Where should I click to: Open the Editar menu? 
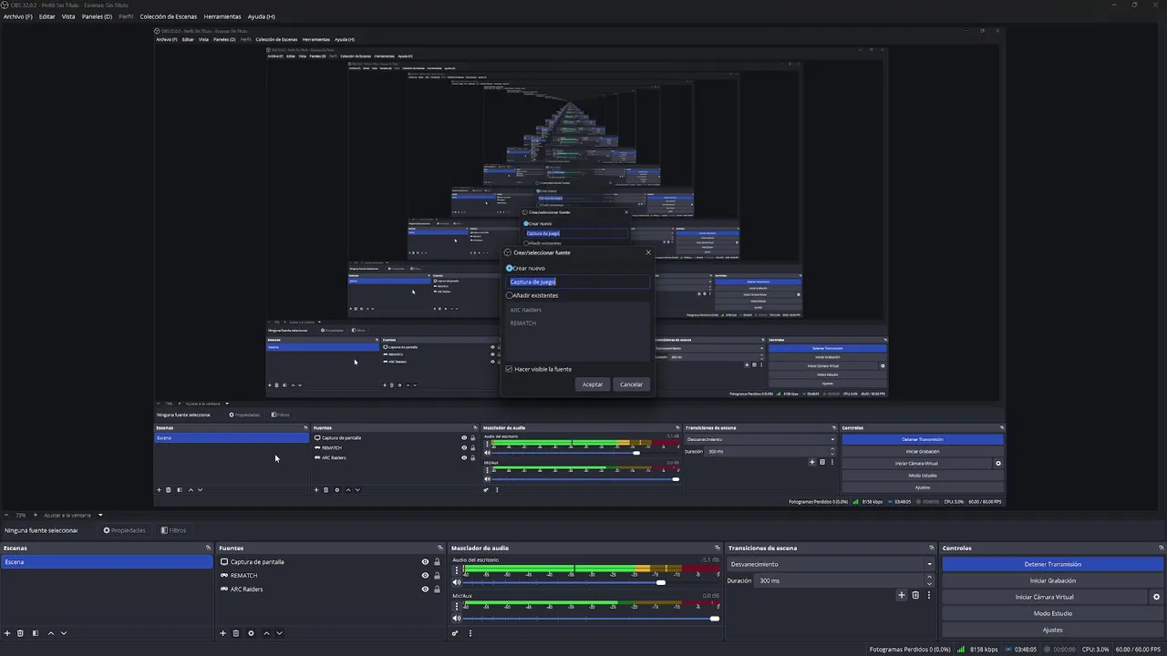click(46, 16)
